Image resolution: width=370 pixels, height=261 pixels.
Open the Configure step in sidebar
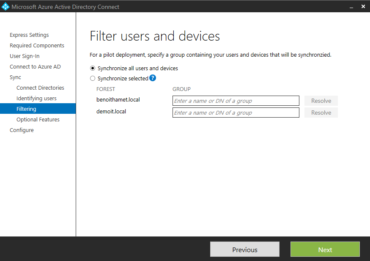click(x=22, y=130)
